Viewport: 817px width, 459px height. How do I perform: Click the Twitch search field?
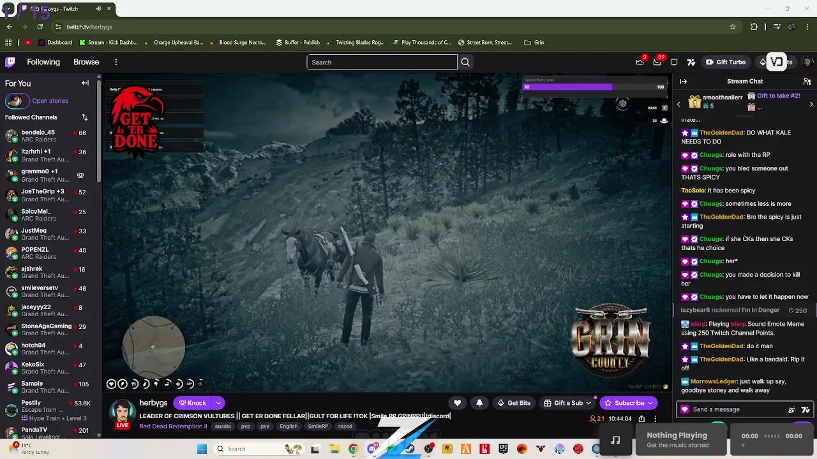point(382,62)
